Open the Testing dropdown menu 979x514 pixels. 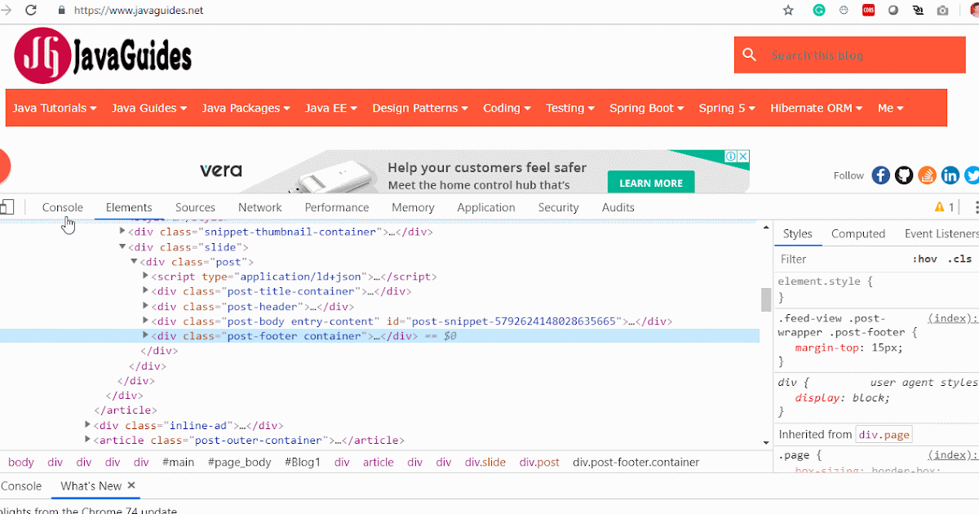click(570, 108)
